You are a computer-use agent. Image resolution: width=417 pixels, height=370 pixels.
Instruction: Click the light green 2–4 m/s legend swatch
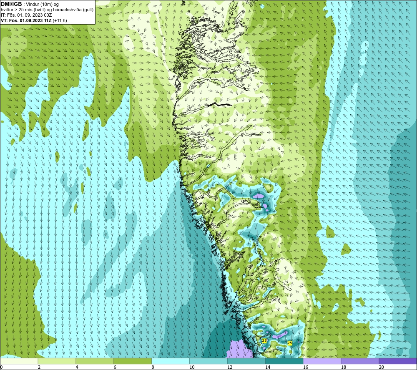(x=57, y=361)
